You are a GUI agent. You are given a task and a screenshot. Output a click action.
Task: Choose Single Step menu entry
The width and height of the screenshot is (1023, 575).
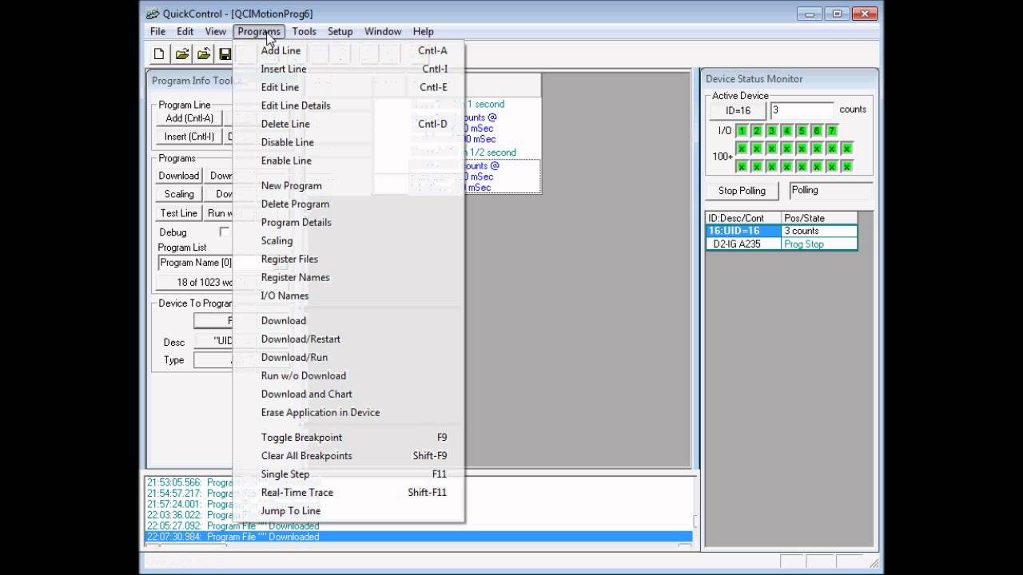click(x=348, y=474)
